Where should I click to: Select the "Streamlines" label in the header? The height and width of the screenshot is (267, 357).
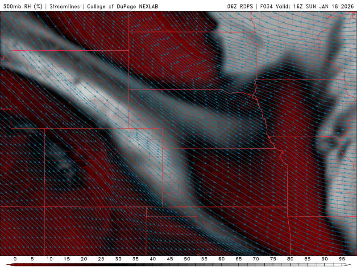[65, 6]
